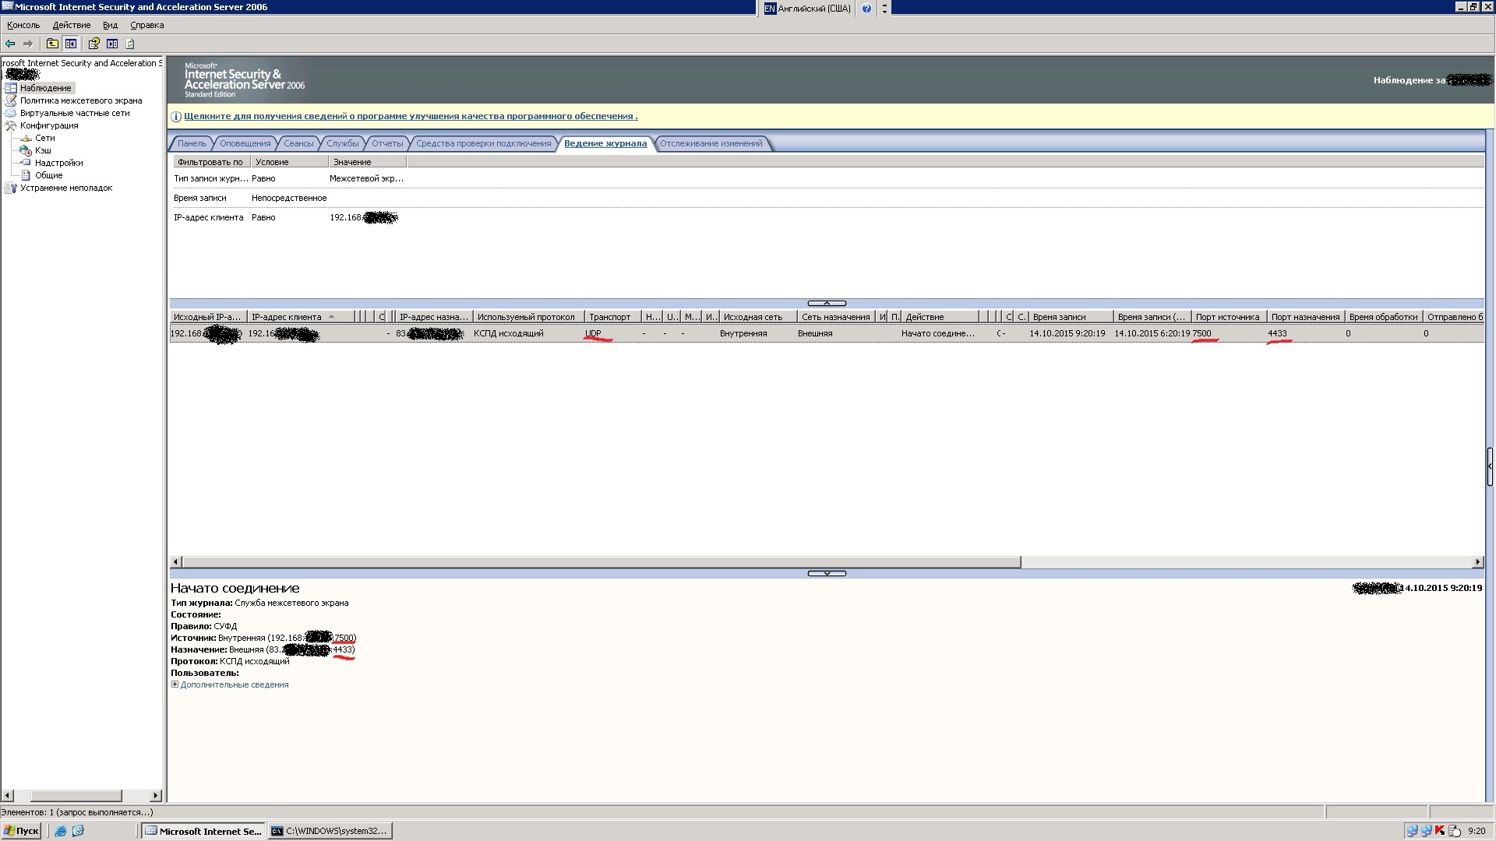The image size is (1496, 841).
Task: Click the customer improvement program link
Action: 411,117
